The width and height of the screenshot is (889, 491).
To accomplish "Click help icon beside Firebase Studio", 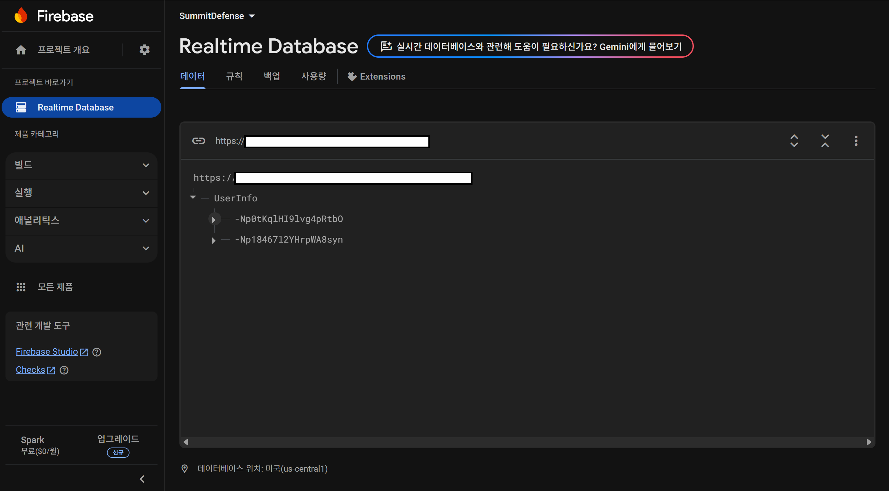I will (x=97, y=352).
